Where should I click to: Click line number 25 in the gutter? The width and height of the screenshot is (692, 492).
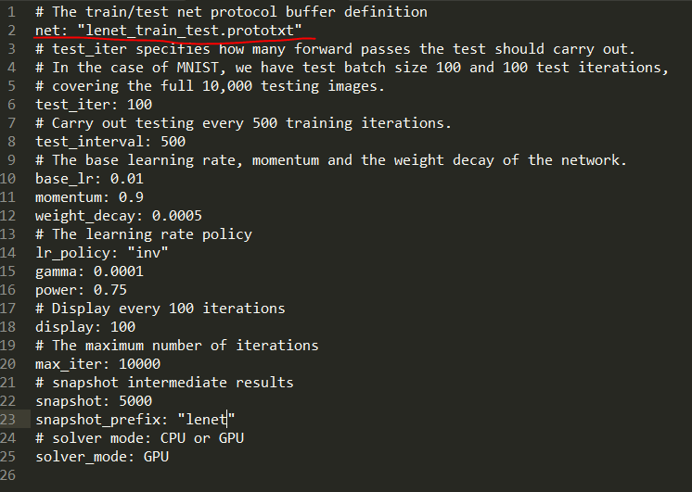(x=12, y=456)
